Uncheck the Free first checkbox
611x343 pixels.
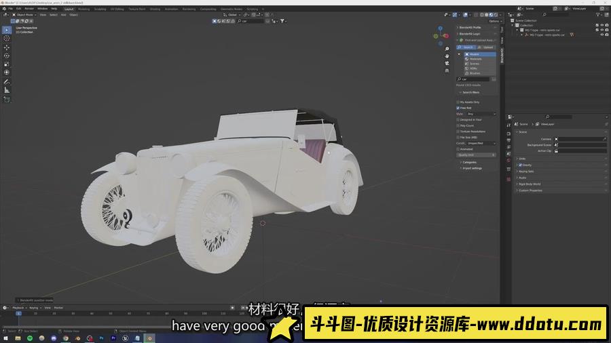(458, 108)
